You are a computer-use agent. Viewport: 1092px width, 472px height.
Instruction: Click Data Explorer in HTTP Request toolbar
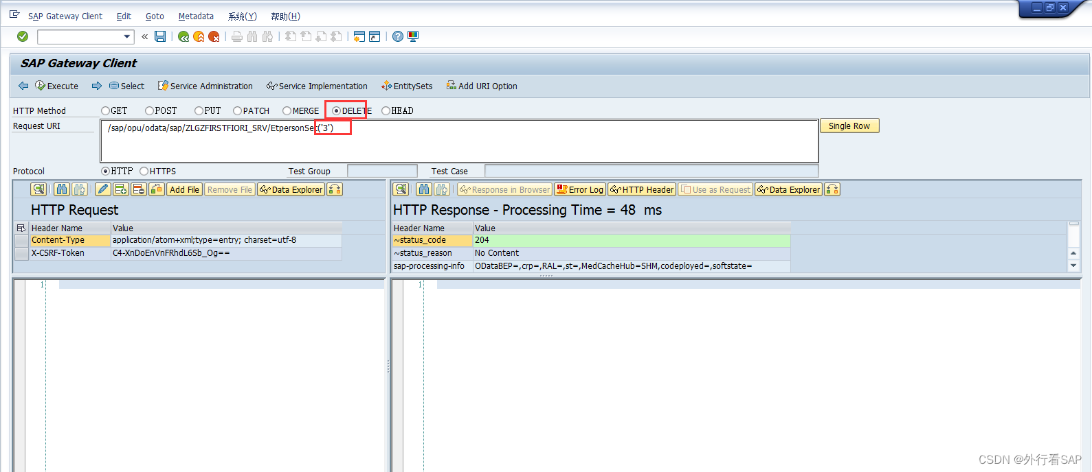pyautogui.click(x=291, y=189)
